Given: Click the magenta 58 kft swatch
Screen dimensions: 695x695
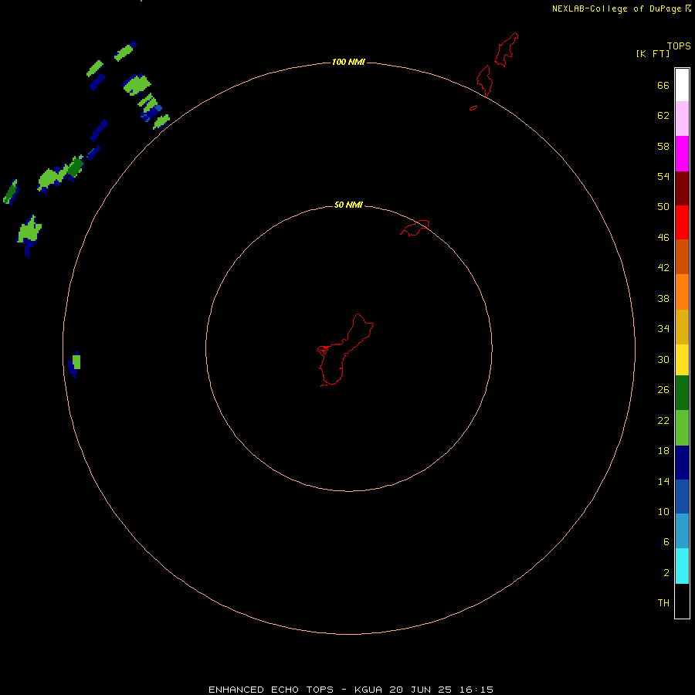Looking at the screenshot, I should pos(682,154).
